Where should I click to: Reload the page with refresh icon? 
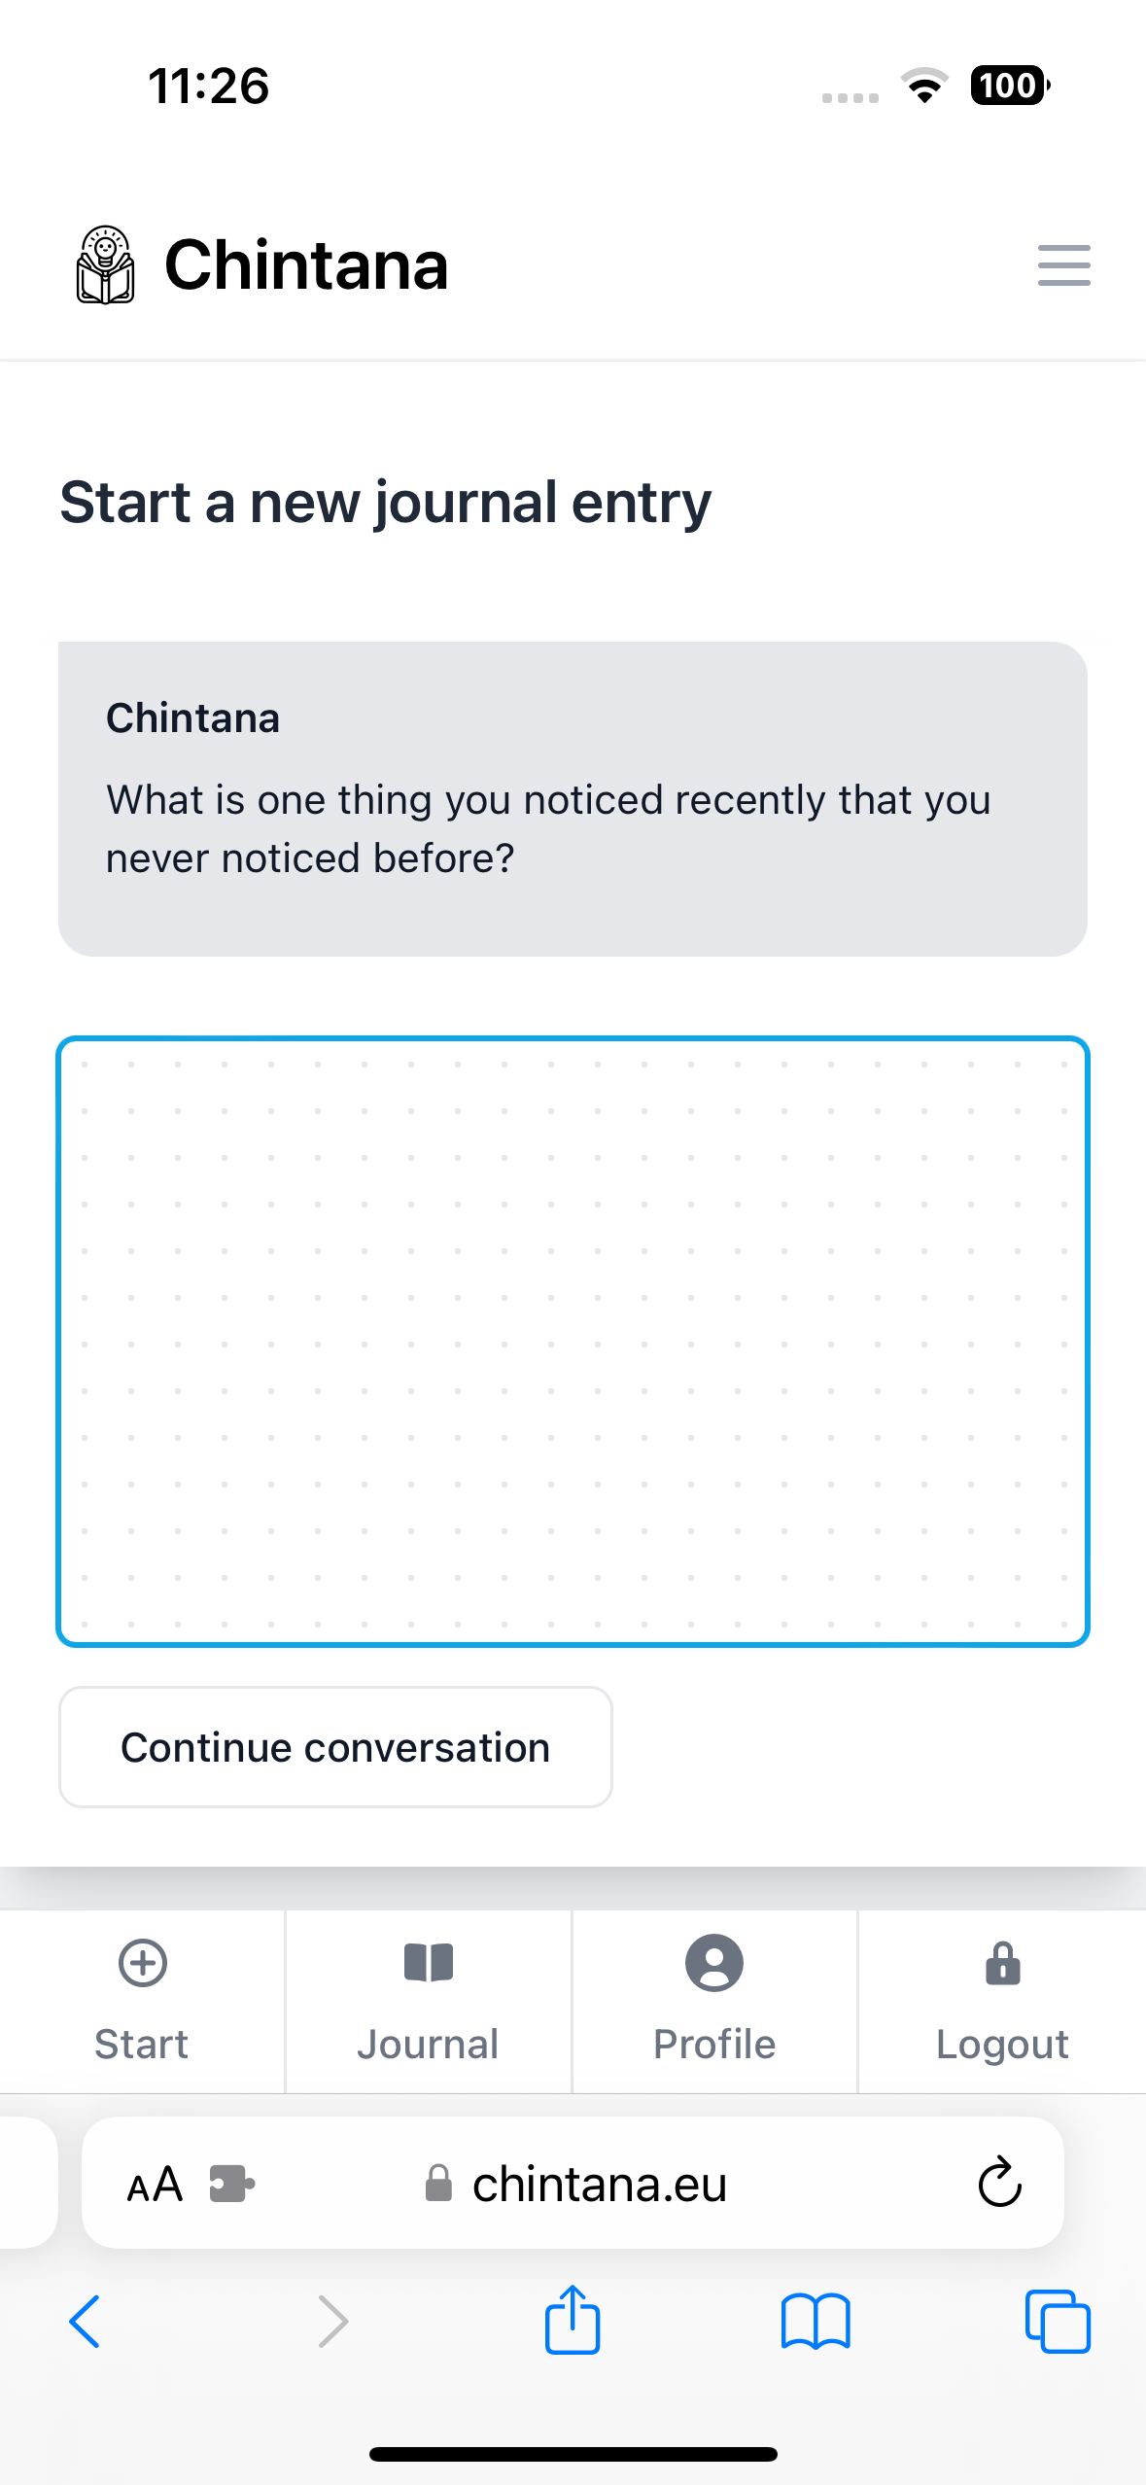pos(999,2184)
